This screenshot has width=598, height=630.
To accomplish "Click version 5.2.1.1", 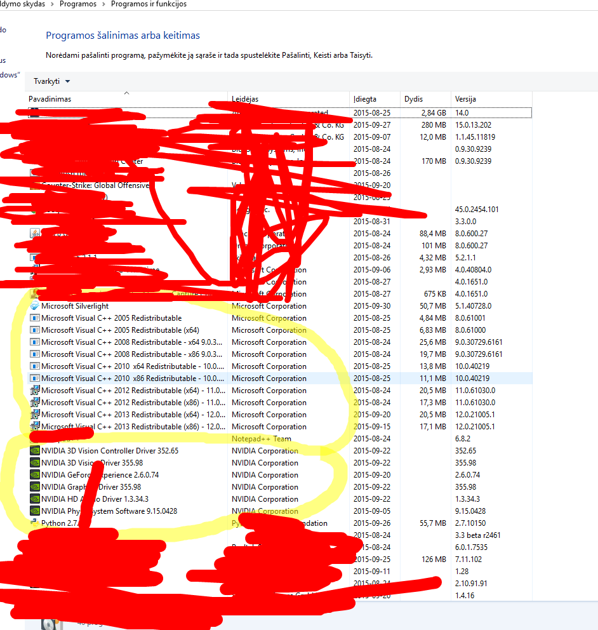I will pyautogui.click(x=465, y=258).
